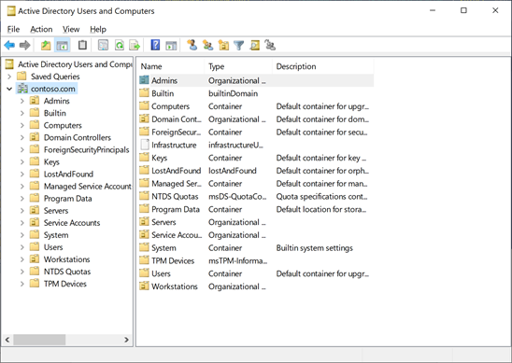This screenshot has height=363, width=512.
Task: Collapse the contoso.com domain node
Action: [x=9, y=89]
